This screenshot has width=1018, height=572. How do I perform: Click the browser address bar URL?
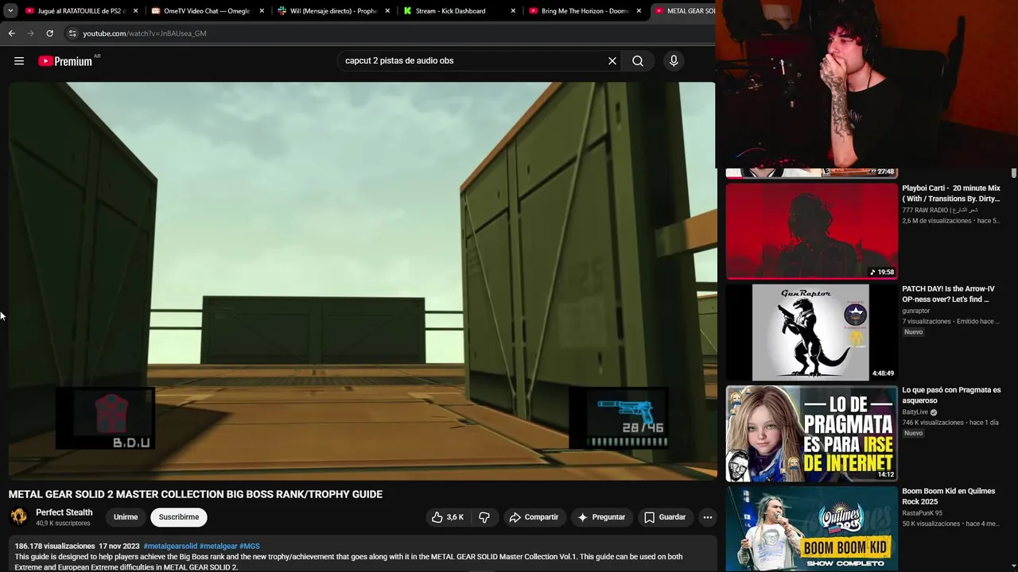tap(145, 33)
